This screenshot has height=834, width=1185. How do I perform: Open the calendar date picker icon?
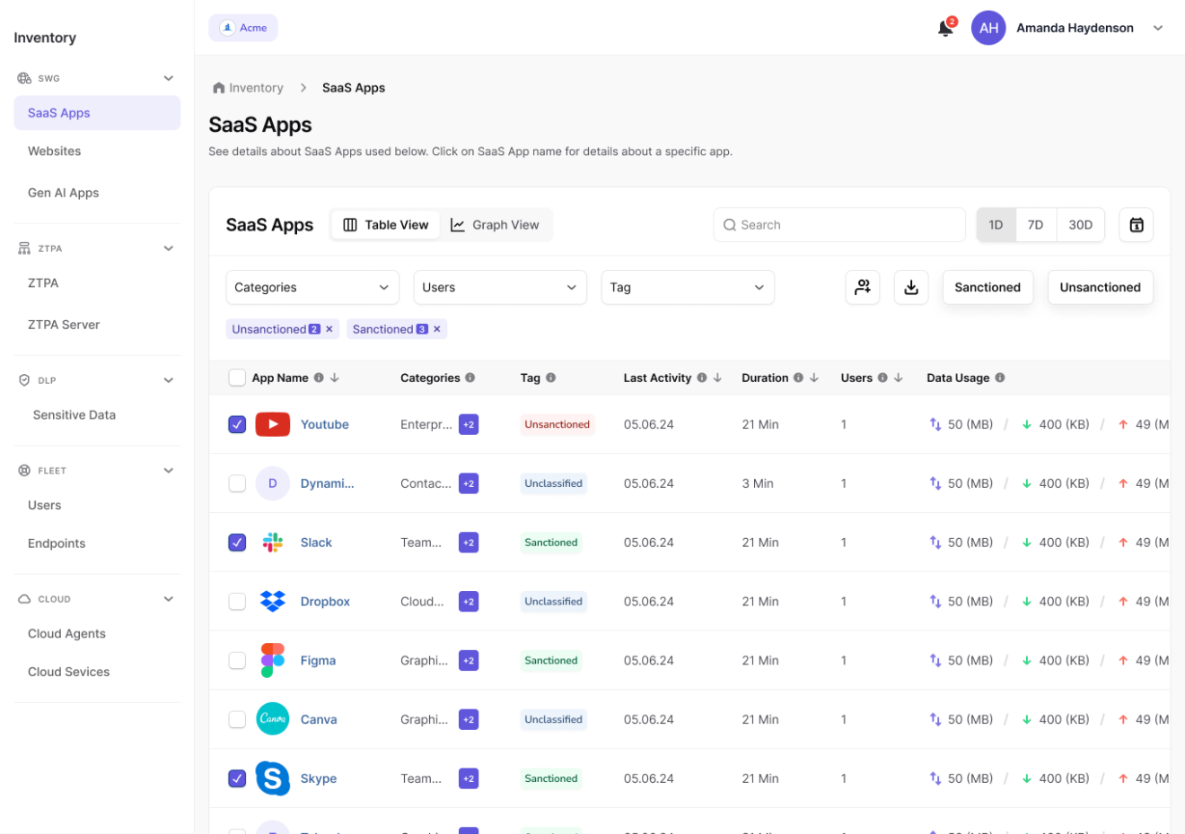coord(1137,224)
